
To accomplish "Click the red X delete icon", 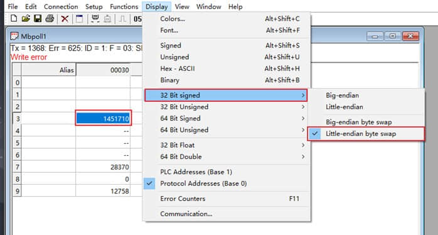I will 65,19.
